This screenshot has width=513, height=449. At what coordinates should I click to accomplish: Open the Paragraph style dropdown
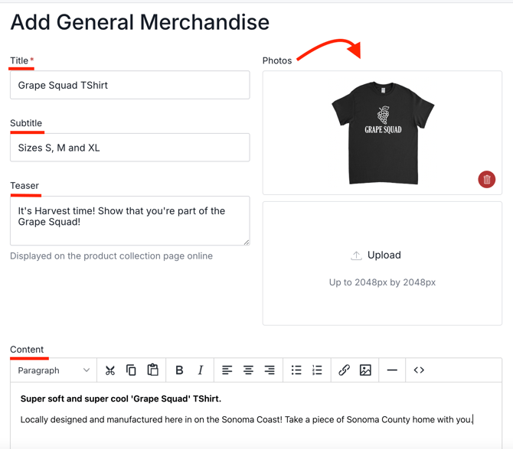[x=54, y=370]
